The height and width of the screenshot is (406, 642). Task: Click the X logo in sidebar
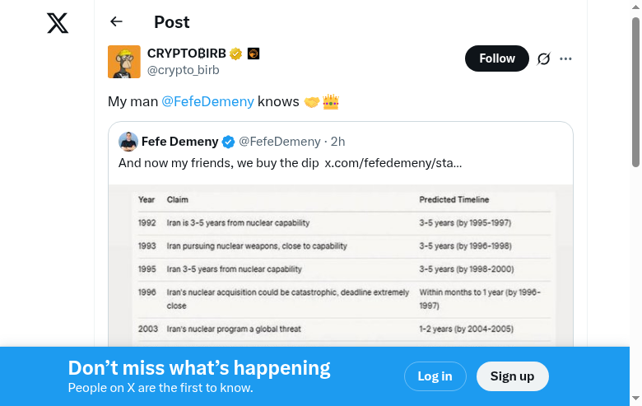pos(58,23)
